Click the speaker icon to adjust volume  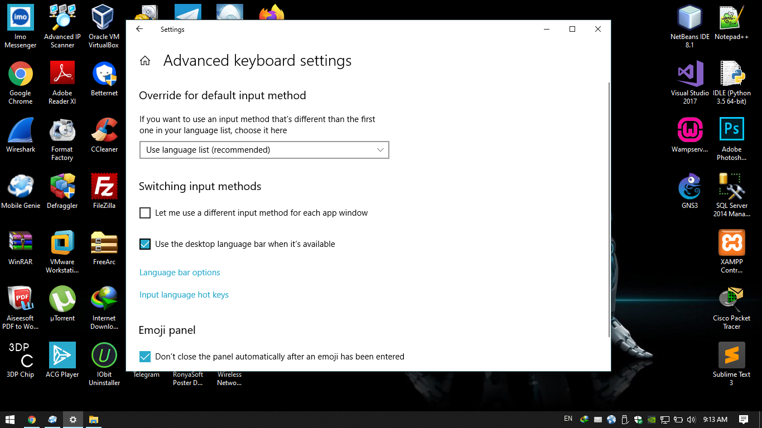point(691,419)
